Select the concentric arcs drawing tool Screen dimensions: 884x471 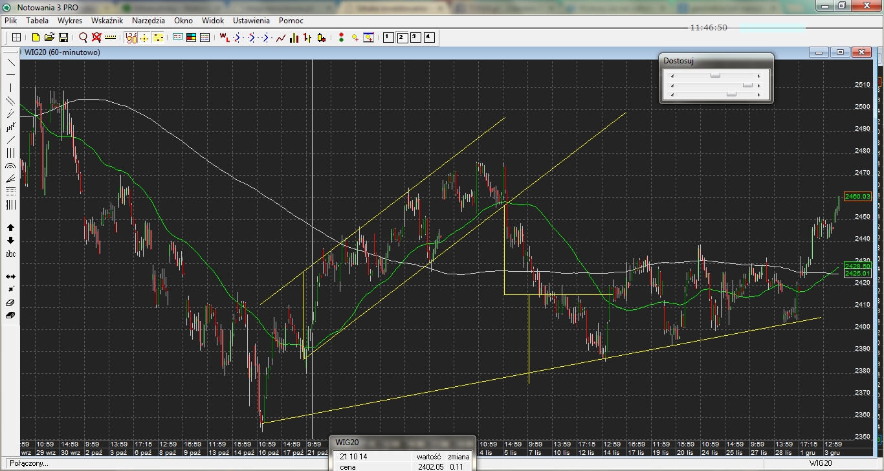click(10, 166)
